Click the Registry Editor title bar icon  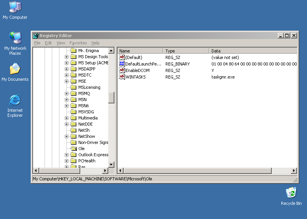click(36, 36)
